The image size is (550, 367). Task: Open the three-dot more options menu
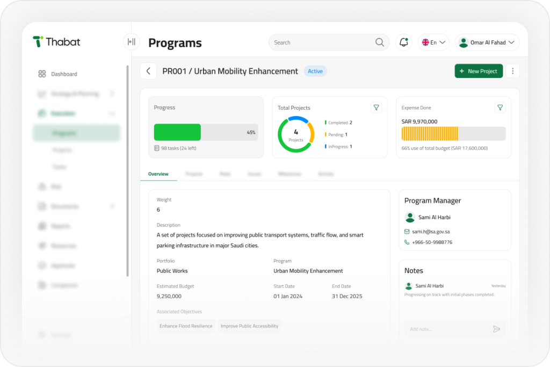pos(513,71)
